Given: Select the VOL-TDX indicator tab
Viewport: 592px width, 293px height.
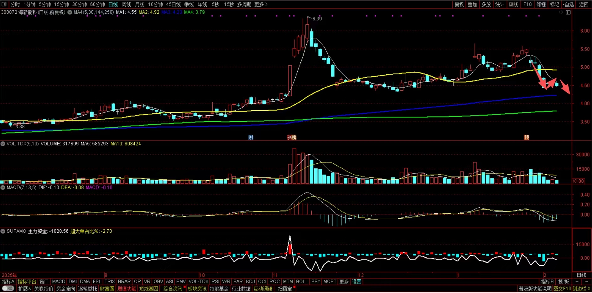Looking at the screenshot, I should click(x=199, y=282).
